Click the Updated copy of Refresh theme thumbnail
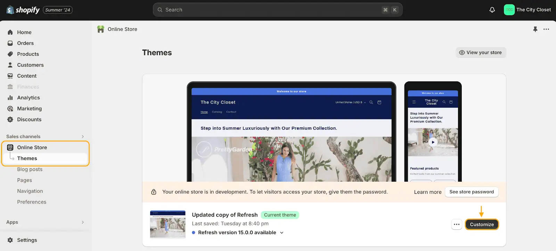Viewport: 556px width, 251px height. (x=168, y=224)
